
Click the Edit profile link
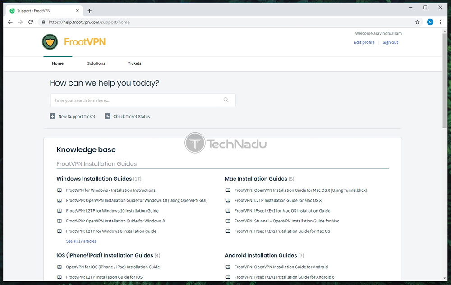(364, 42)
